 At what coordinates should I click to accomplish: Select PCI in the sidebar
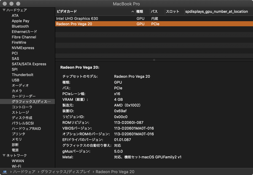click(x=15, y=53)
